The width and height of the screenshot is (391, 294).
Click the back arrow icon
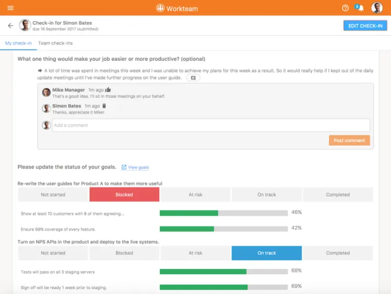tap(10, 25)
